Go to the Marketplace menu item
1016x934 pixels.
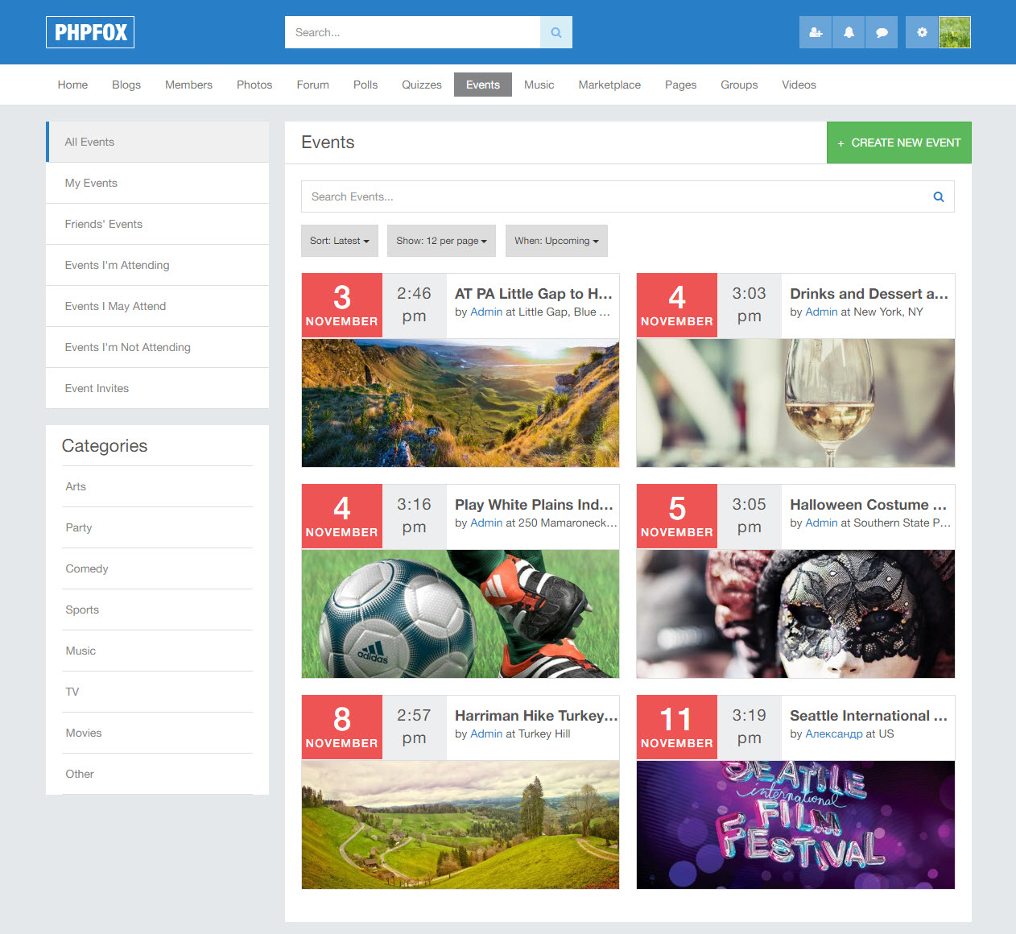[609, 85]
